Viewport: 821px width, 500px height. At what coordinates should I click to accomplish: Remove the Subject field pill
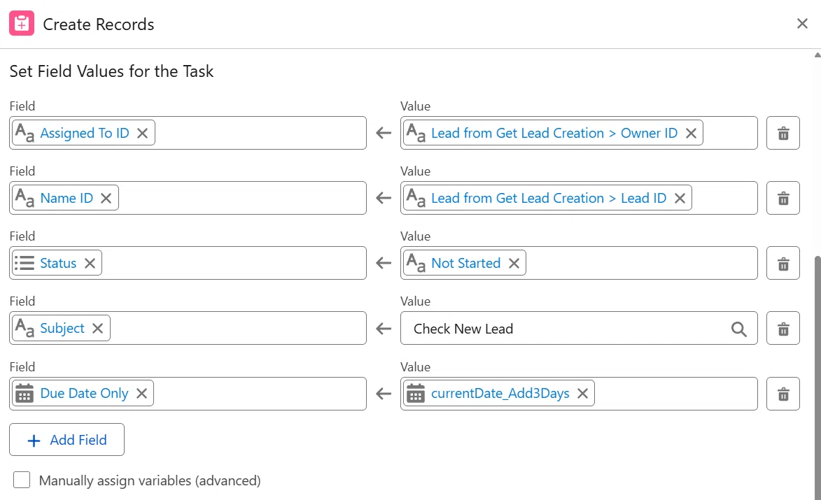click(x=98, y=329)
